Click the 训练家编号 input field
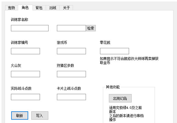Viewport: 177px width, 123px height. (25, 51)
